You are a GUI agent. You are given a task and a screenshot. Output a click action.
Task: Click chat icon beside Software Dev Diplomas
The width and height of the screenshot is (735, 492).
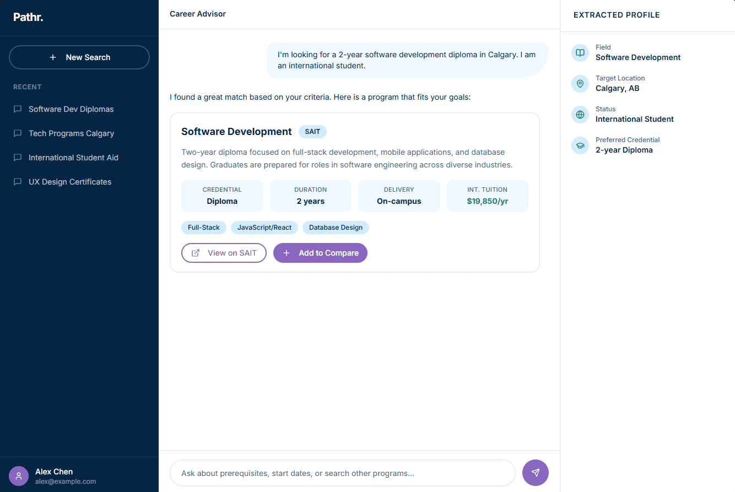[x=18, y=109]
